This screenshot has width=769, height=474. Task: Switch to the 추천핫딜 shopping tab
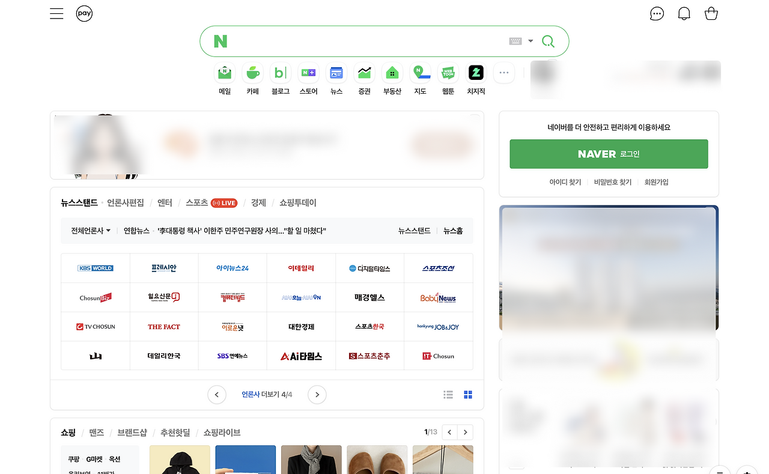click(x=175, y=433)
